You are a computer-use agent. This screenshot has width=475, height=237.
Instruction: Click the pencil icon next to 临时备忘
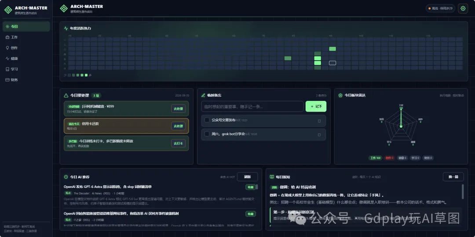tap(203, 95)
